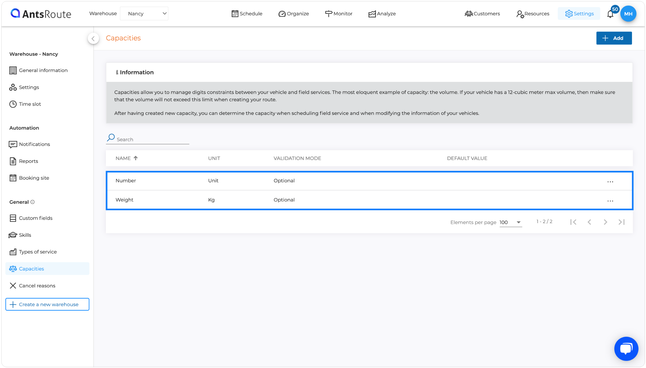
Task: Sort by UNIT column header
Action: coord(214,158)
